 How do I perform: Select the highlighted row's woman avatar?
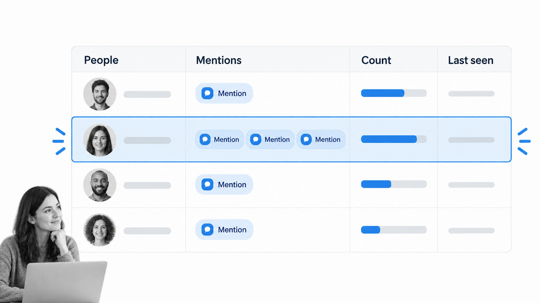(100, 140)
